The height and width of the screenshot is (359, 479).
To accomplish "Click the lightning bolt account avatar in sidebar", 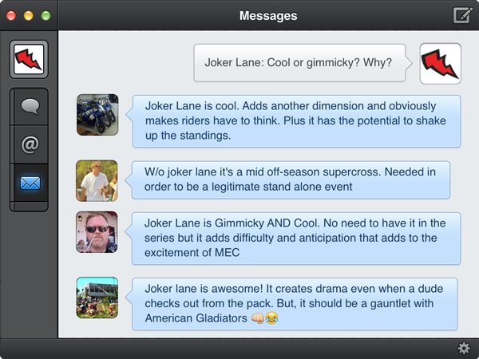I will [x=29, y=59].
